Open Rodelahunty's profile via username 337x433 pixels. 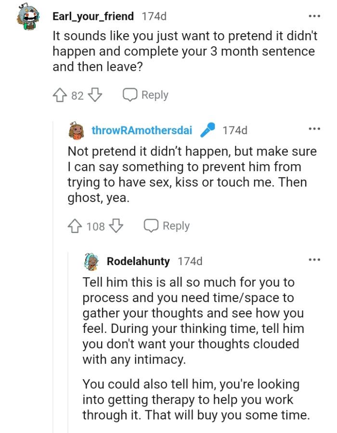pos(138,261)
